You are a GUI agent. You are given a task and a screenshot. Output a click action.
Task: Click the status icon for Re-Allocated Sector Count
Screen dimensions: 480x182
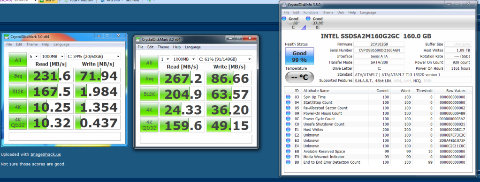coord(288,108)
